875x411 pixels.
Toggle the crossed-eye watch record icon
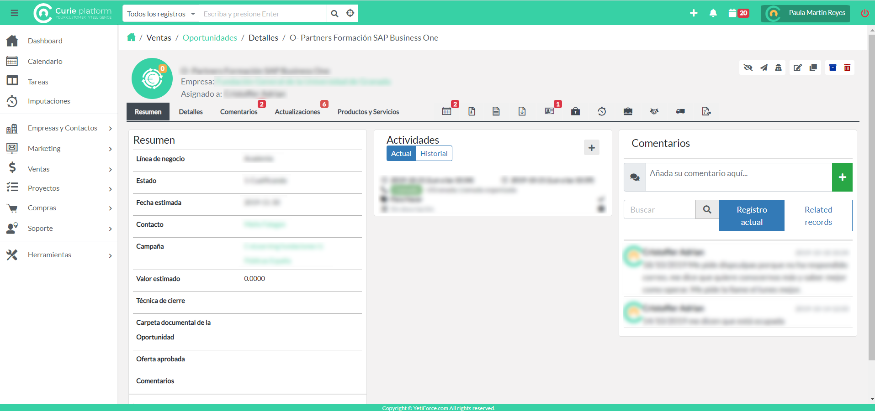(748, 68)
